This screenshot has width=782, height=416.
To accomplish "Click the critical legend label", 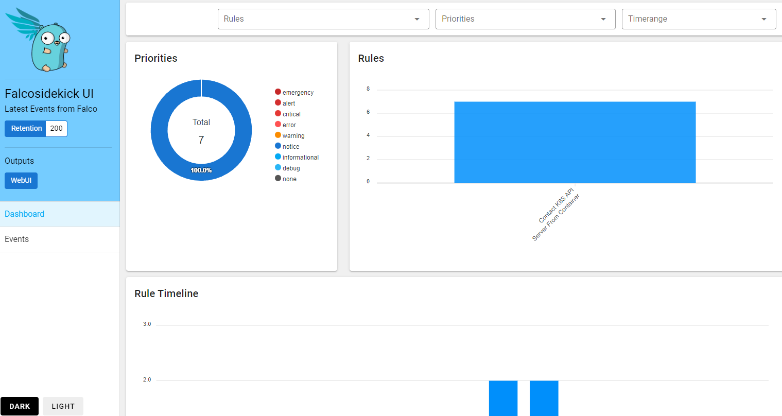I will click(291, 114).
